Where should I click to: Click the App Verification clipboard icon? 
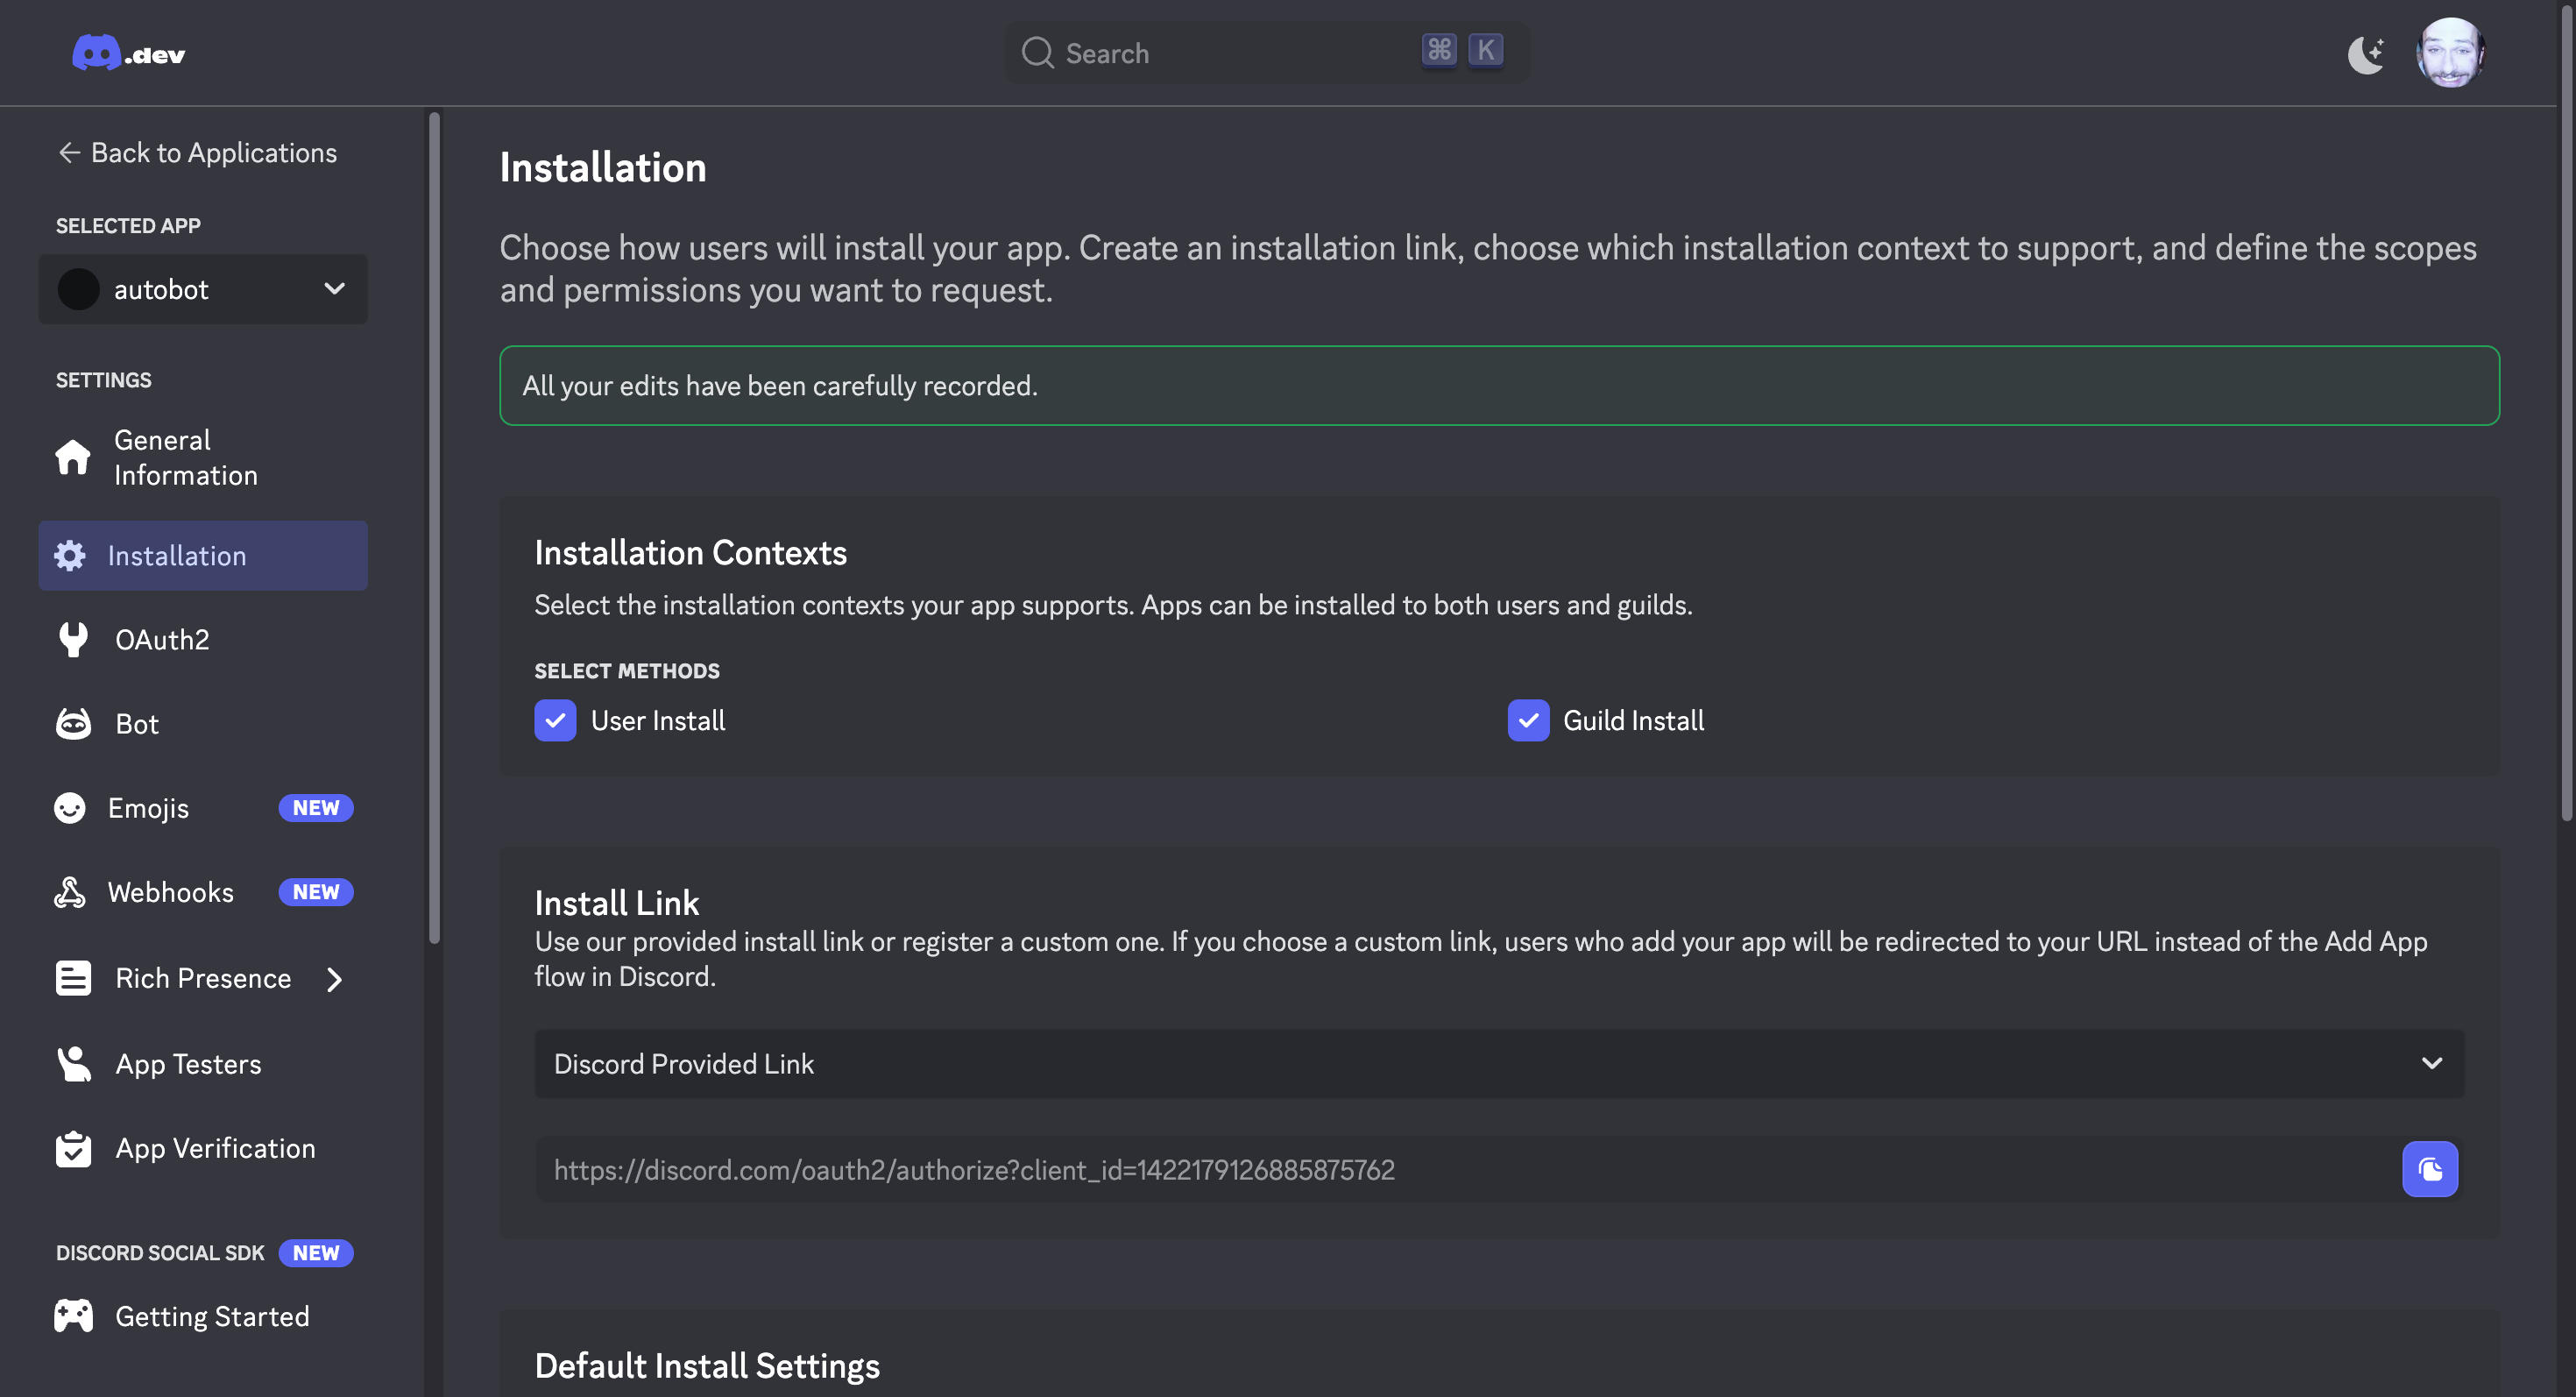73,1149
